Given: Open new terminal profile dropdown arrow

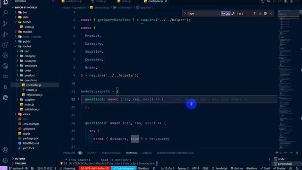Looking at the screenshot, I should 281,153.
